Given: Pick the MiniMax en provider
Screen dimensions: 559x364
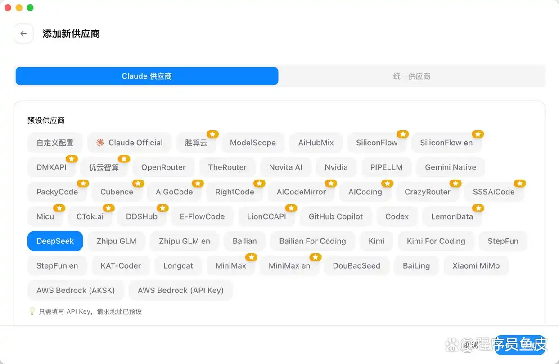Looking at the screenshot, I should 289,265.
